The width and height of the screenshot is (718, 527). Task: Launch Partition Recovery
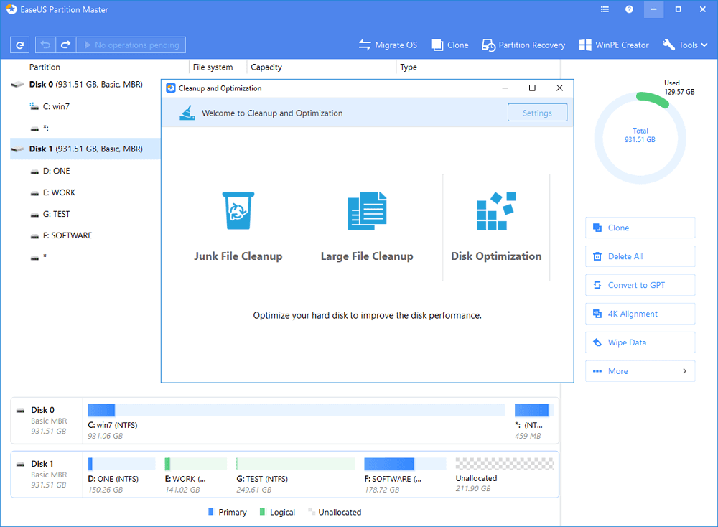coord(523,45)
